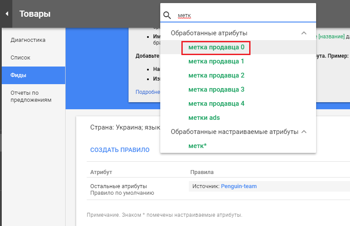Choose метка продавца 2 attribute
The image size is (350, 226).
[216, 75]
